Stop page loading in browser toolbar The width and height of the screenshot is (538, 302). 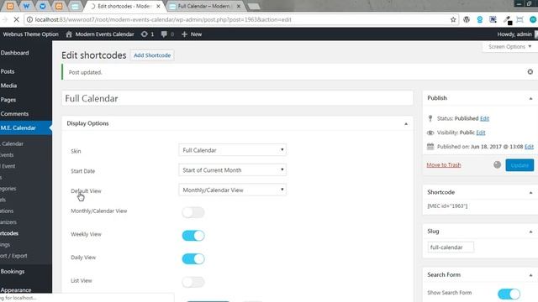(x=16, y=20)
